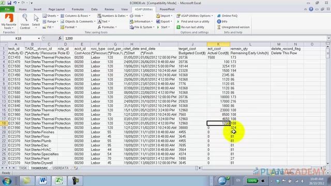Open Numbers & Dates utilities menu
The height and width of the screenshot is (186, 331).
(112, 16)
